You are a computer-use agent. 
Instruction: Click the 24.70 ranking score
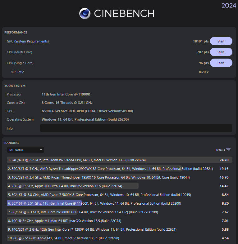point(224,160)
